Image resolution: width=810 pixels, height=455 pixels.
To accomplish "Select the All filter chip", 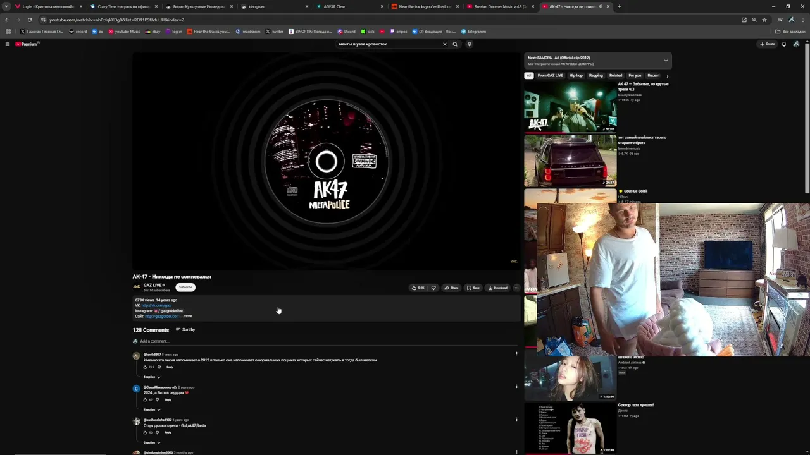I will (528, 76).
